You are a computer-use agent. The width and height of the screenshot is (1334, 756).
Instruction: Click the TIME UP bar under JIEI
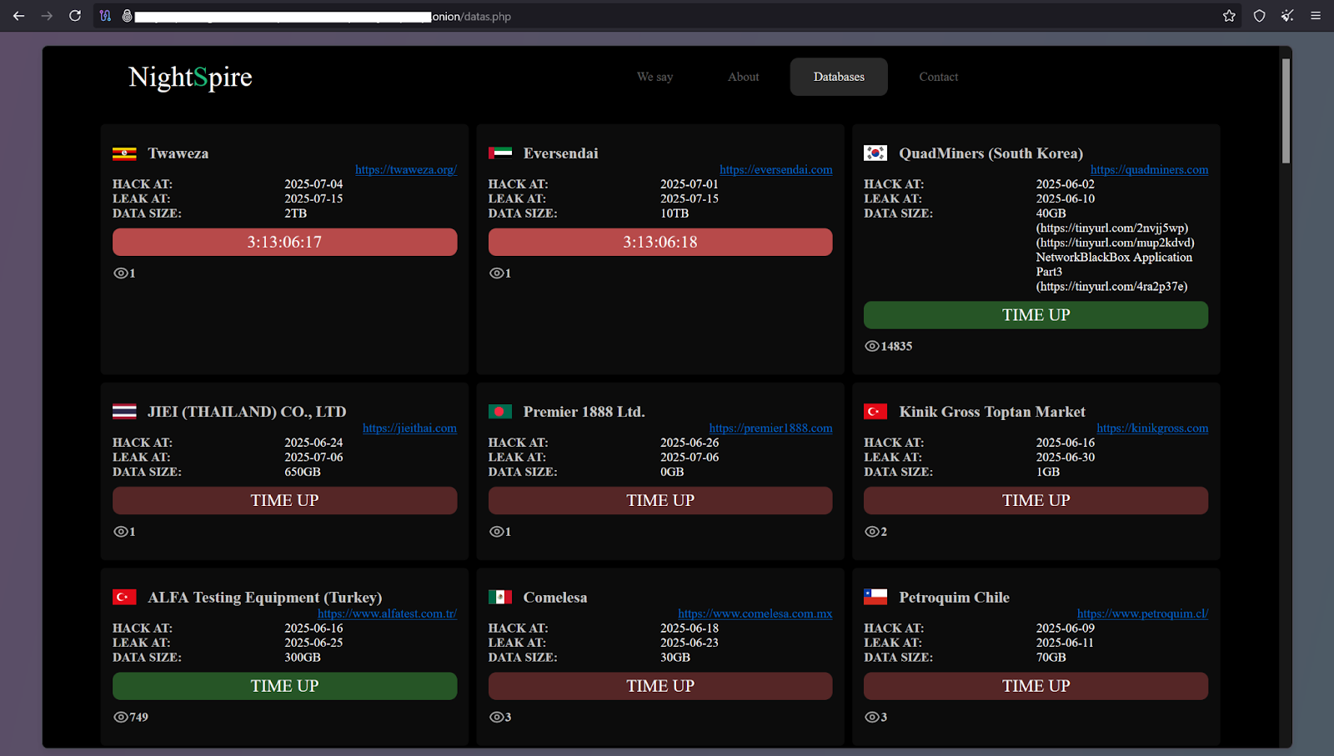tap(284, 500)
